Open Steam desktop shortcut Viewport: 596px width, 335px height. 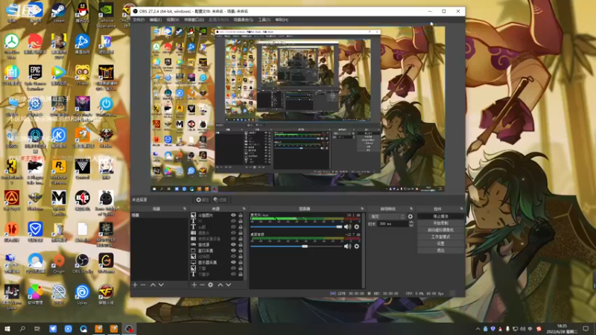pyautogui.click(x=59, y=13)
